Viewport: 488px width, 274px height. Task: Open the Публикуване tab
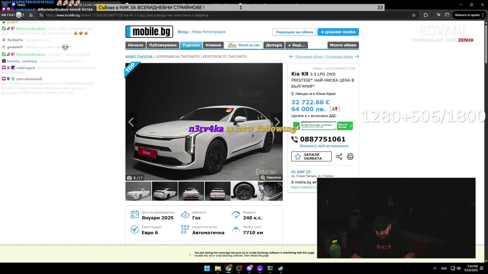[163, 45]
